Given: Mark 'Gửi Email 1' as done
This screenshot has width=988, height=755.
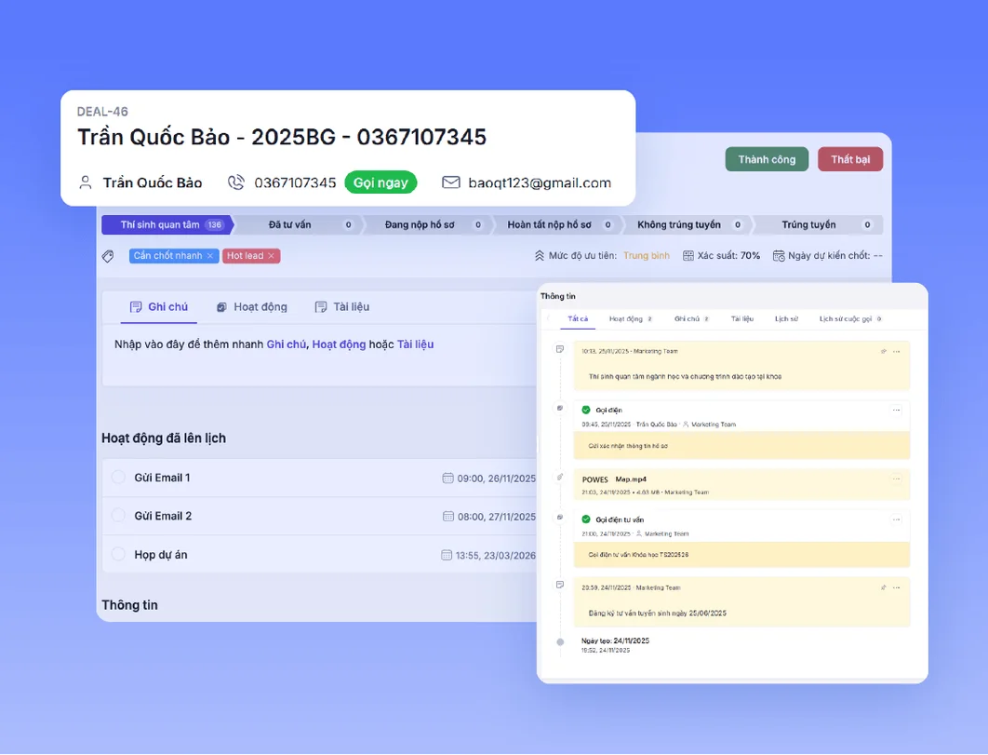Looking at the screenshot, I should tap(118, 478).
